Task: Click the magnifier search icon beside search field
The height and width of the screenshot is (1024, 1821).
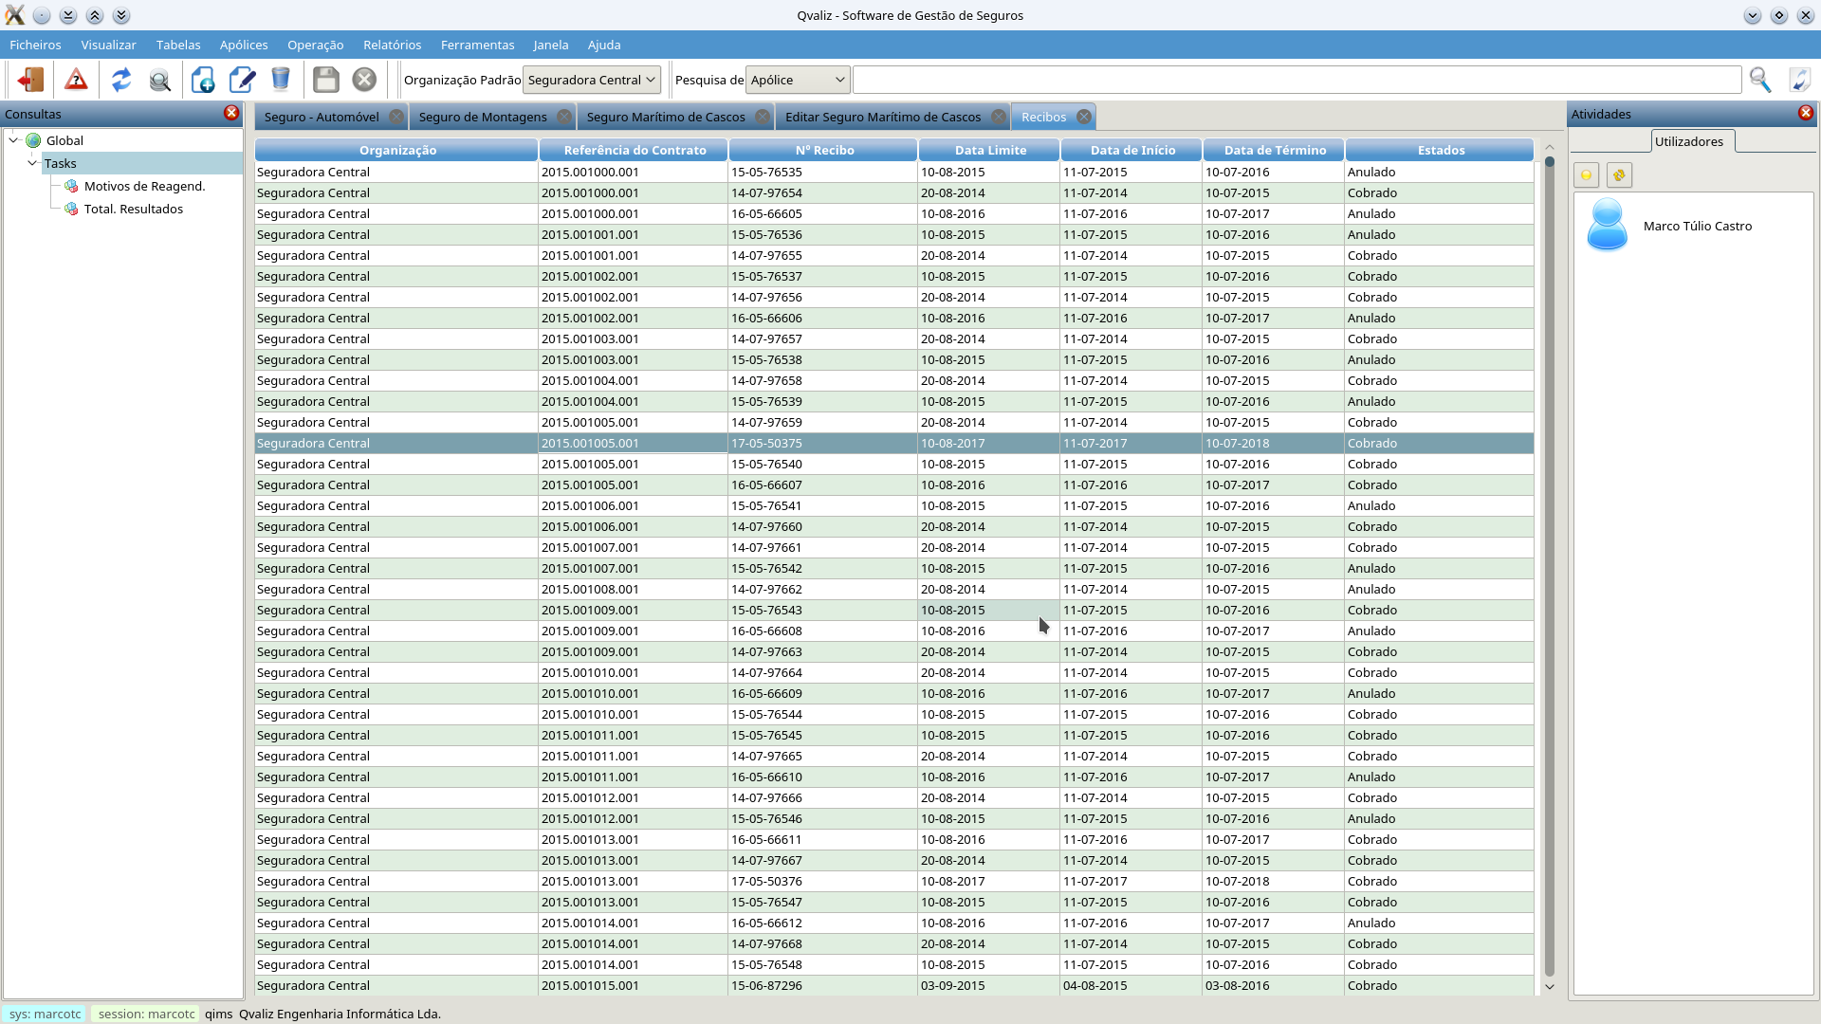Action: point(1760,80)
